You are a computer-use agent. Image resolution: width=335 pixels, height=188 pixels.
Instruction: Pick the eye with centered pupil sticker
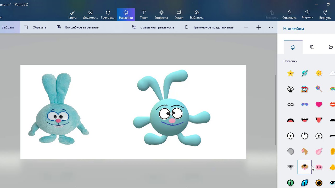tap(291, 136)
